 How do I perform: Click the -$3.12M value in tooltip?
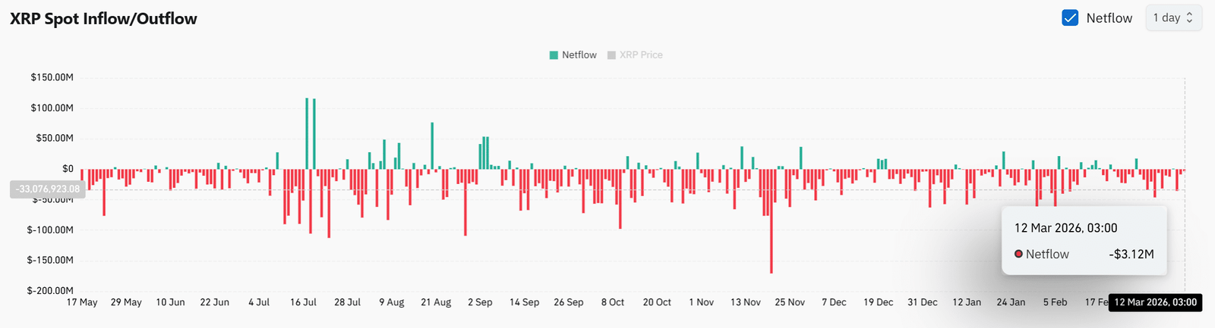tap(1131, 255)
